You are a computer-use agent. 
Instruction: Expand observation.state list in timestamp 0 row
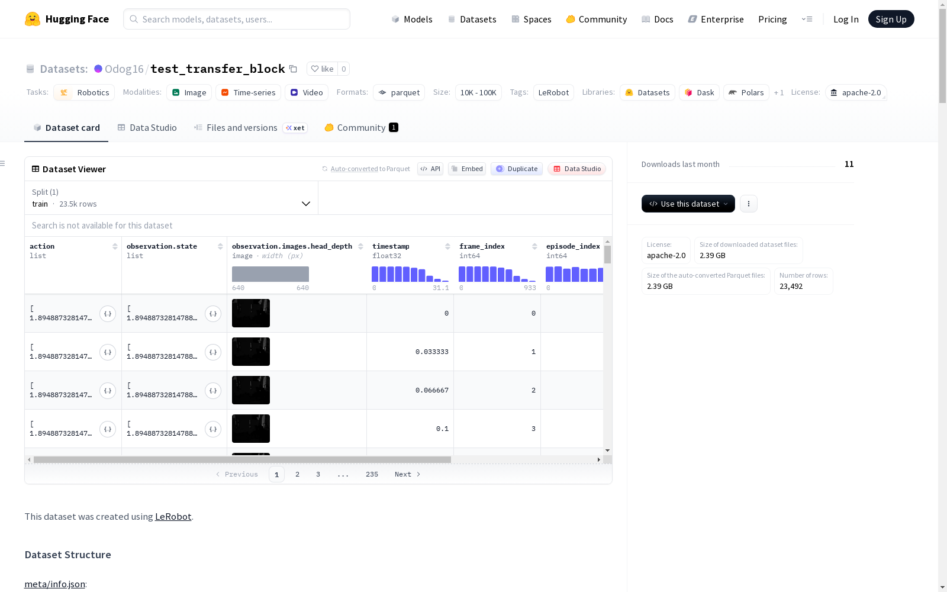213,314
